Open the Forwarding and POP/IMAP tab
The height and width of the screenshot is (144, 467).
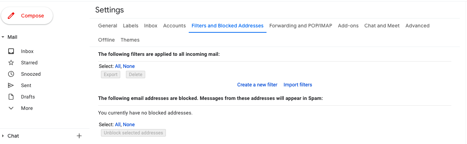click(x=300, y=26)
